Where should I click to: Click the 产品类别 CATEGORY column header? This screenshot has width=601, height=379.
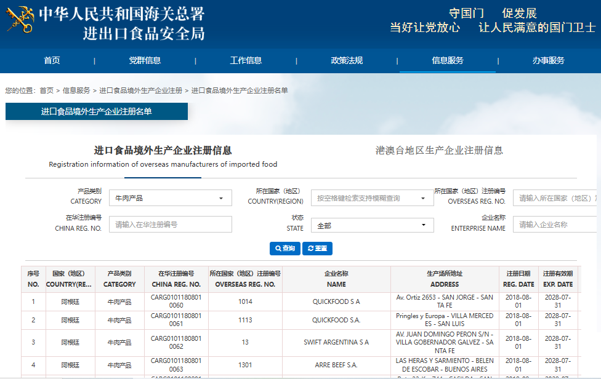point(119,279)
